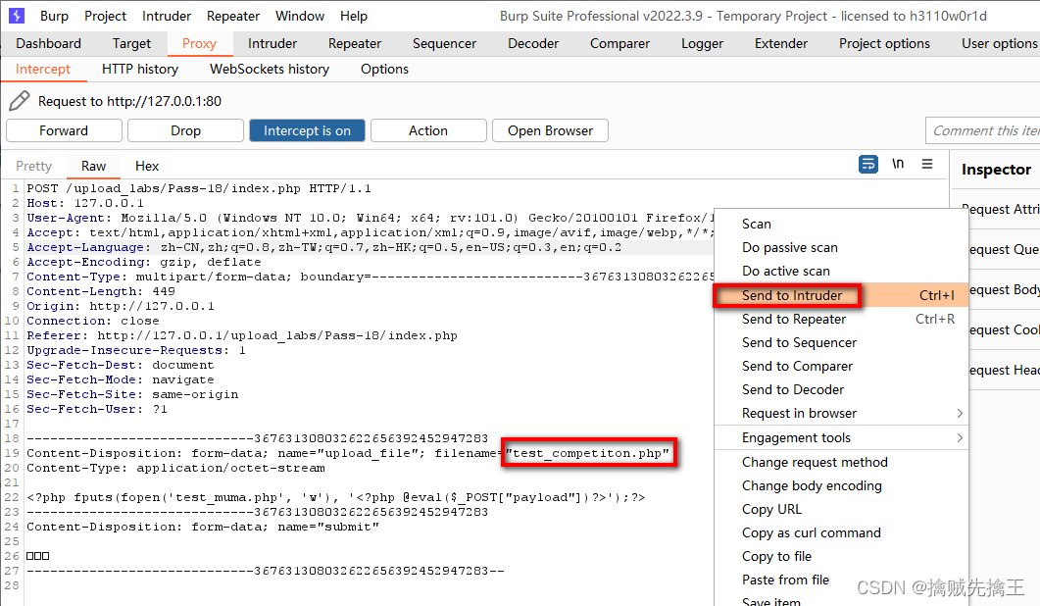
Task: Click the pencil edit icon beside Request target
Action: 20,101
